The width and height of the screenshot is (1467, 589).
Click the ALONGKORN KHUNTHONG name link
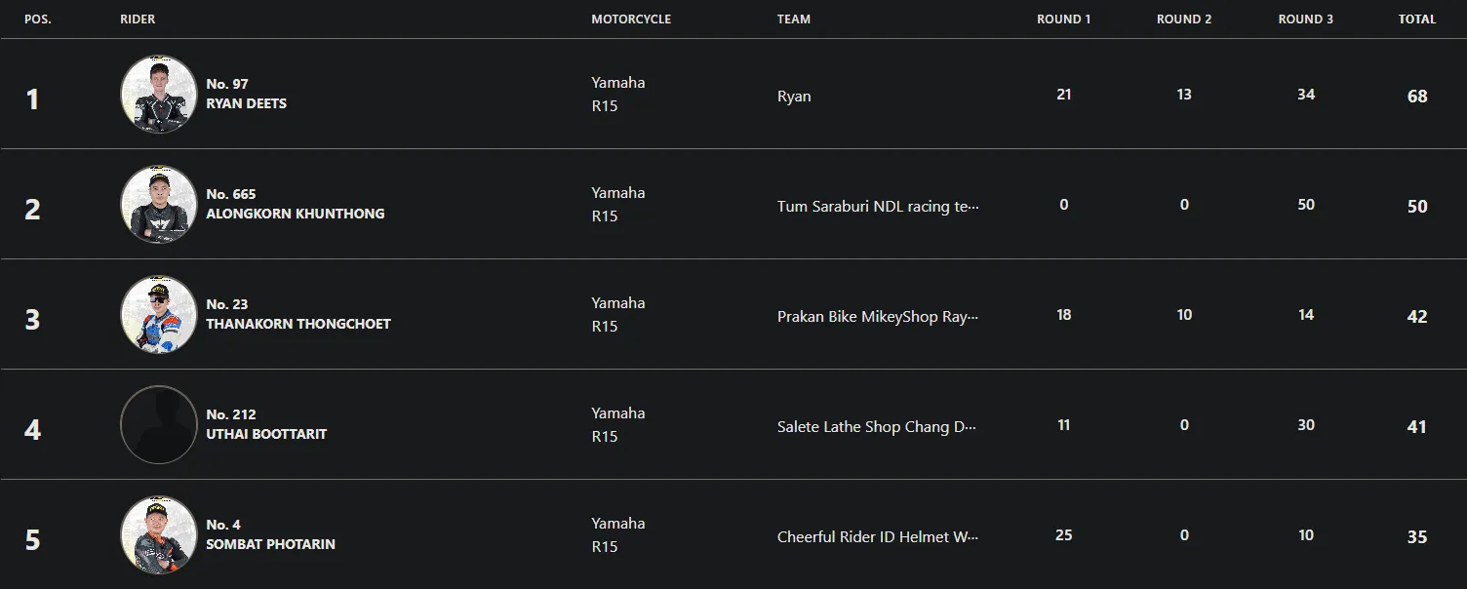pos(295,214)
